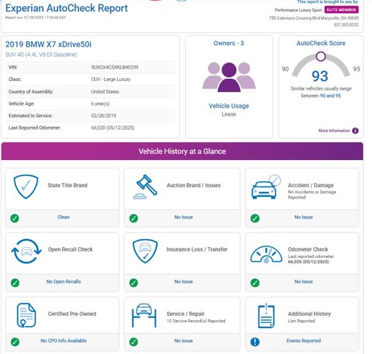Click green checkmark in Service / Repair card

[x=133, y=341]
